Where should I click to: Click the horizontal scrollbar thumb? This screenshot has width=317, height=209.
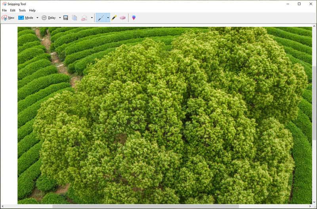(145, 206)
